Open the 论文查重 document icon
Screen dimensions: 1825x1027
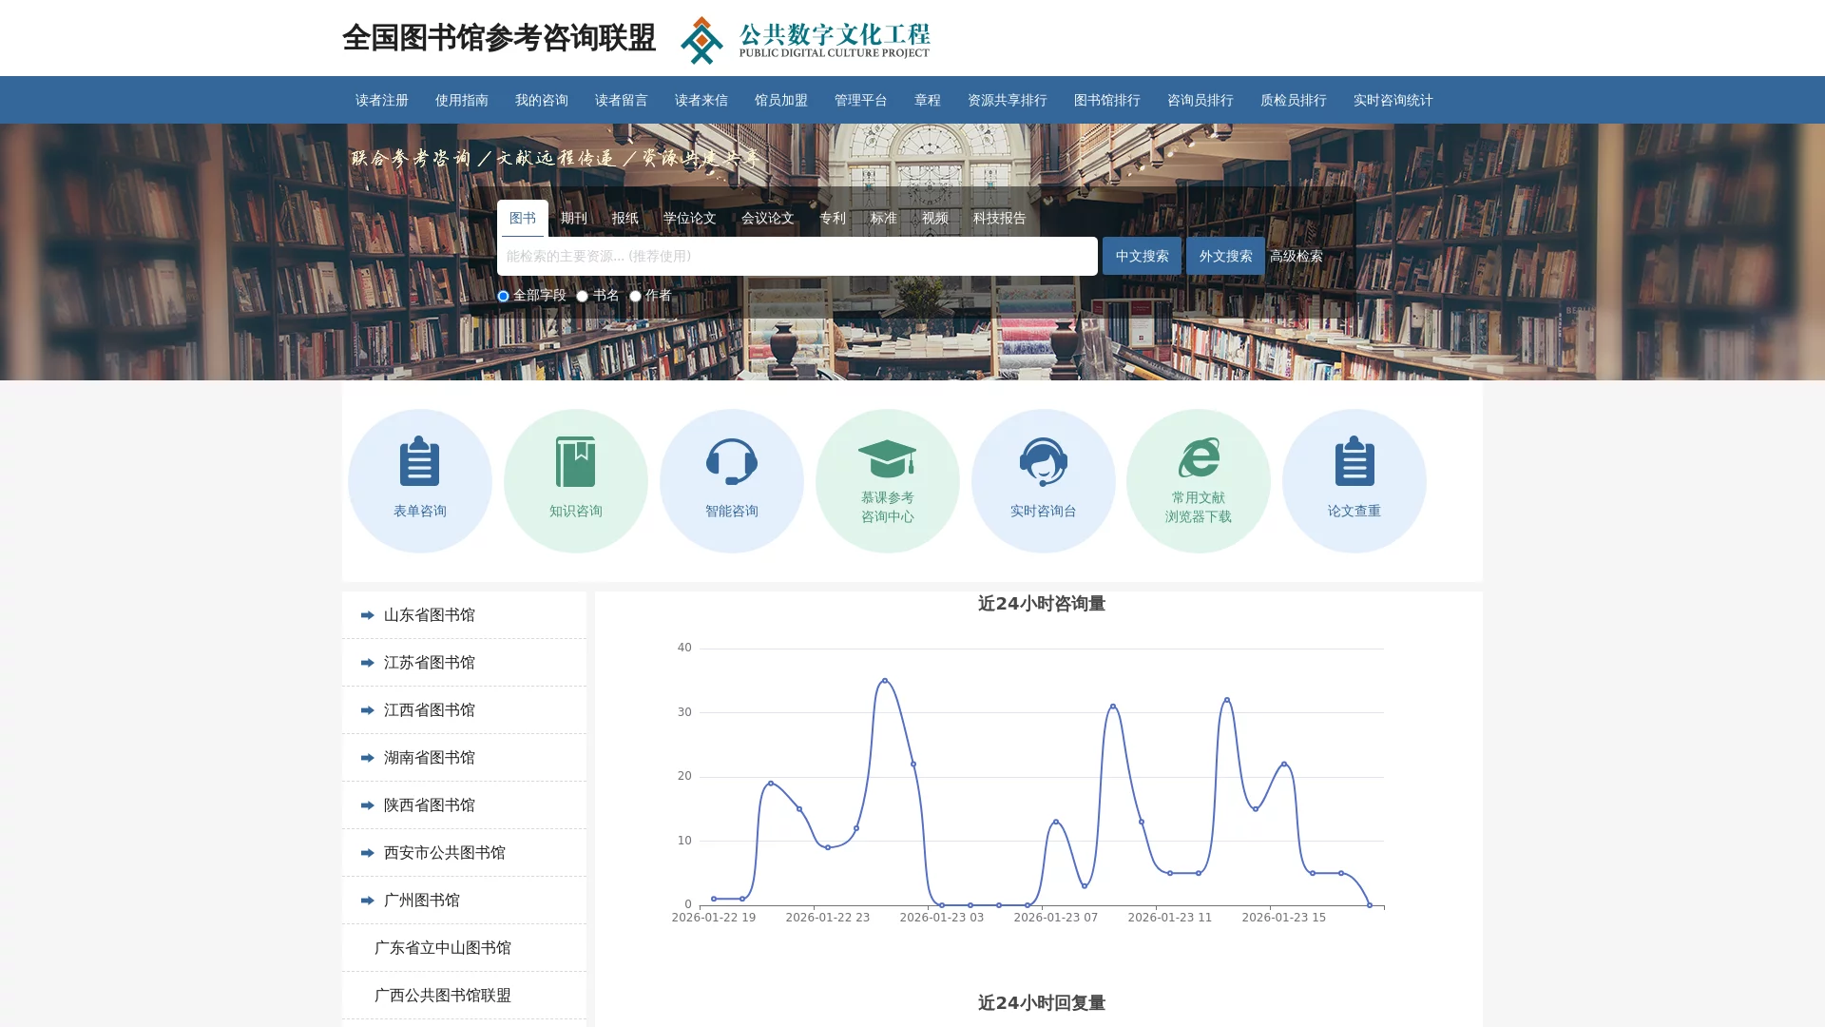pos(1354,460)
